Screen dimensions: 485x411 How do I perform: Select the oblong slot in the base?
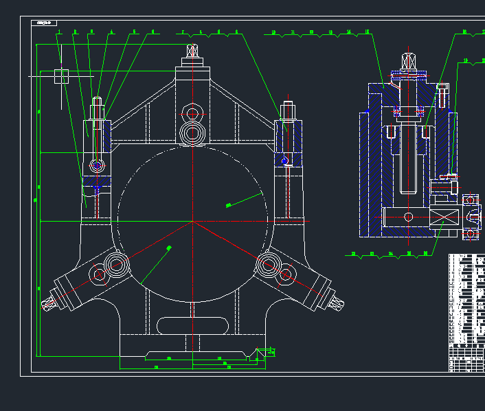pos(193,326)
